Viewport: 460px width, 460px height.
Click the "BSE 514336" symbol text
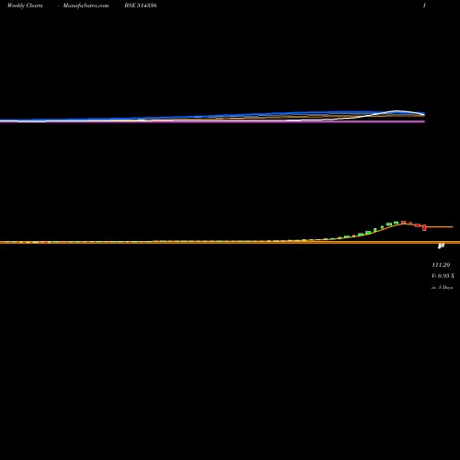click(141, 6)
